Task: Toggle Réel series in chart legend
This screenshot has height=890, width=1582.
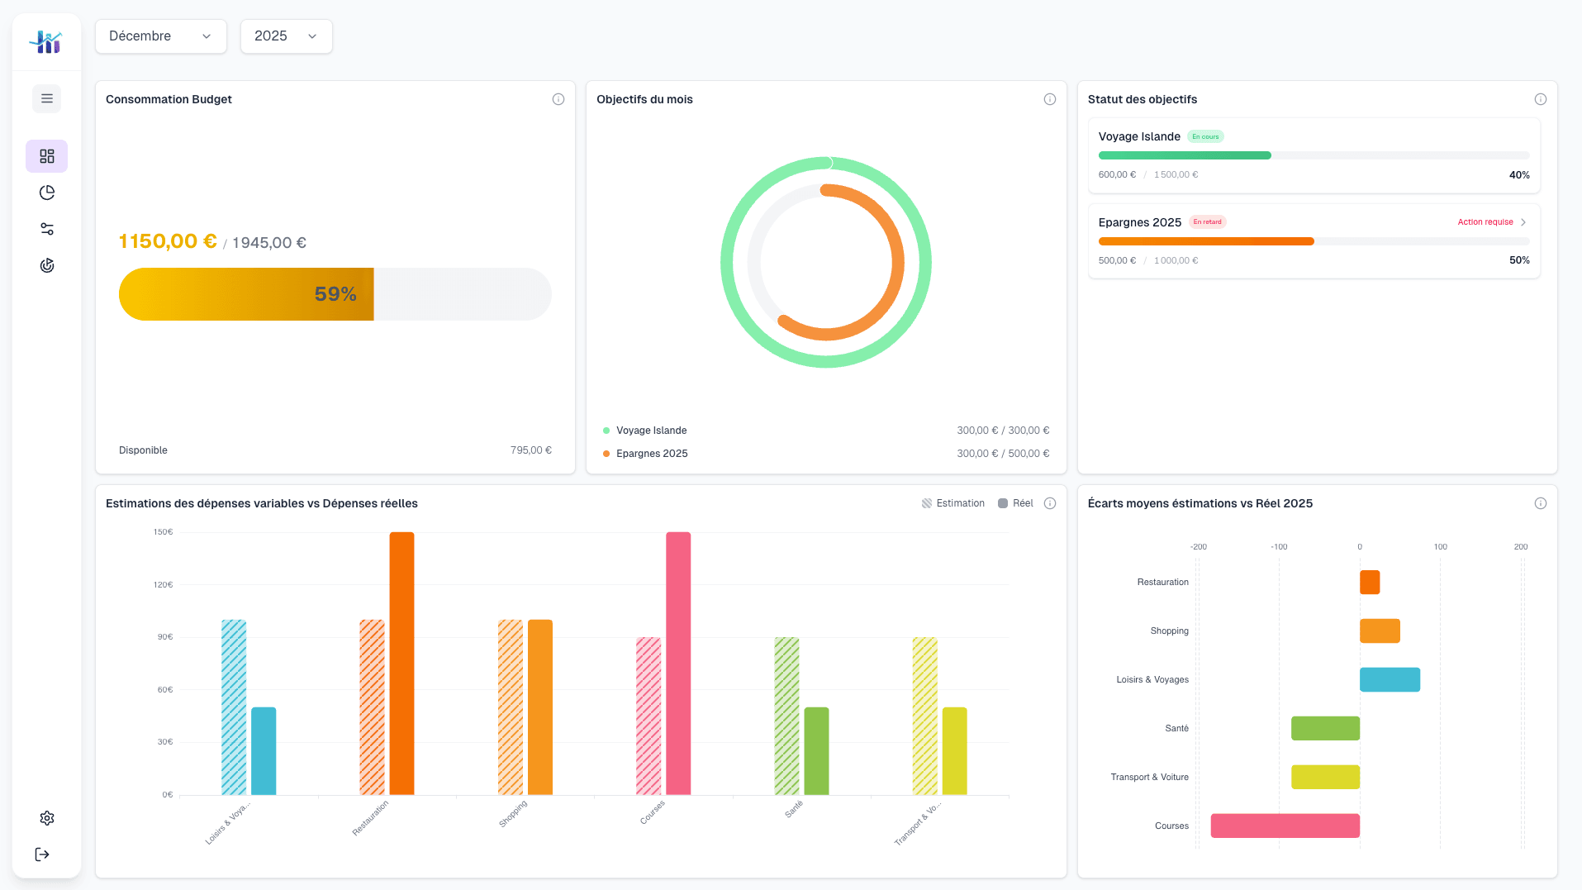Action: 1016,503
